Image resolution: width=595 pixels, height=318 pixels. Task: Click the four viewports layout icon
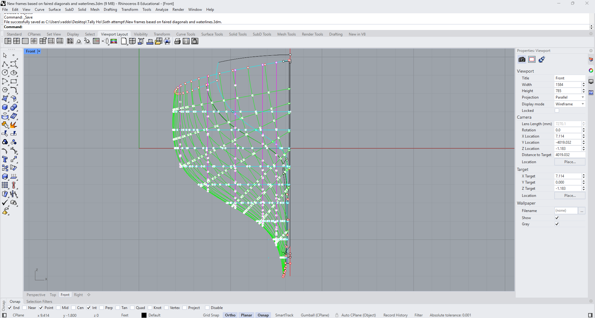pyautogui.click(x=16, y=41)
